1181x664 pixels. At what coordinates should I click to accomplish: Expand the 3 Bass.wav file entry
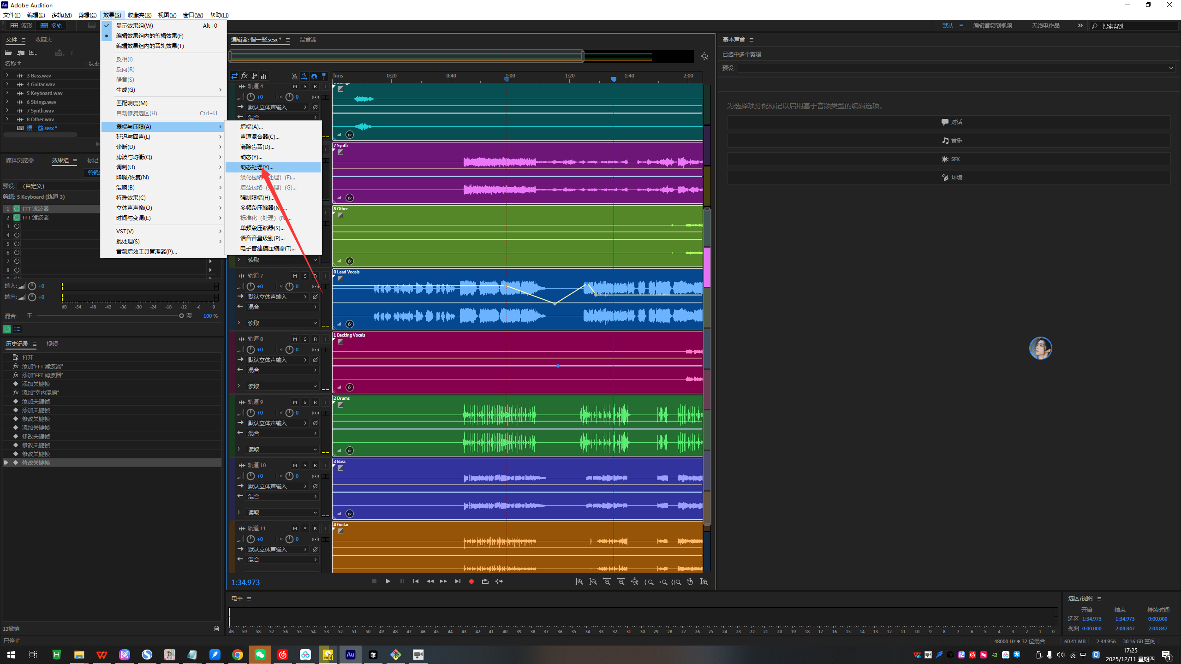coord(7,75)
